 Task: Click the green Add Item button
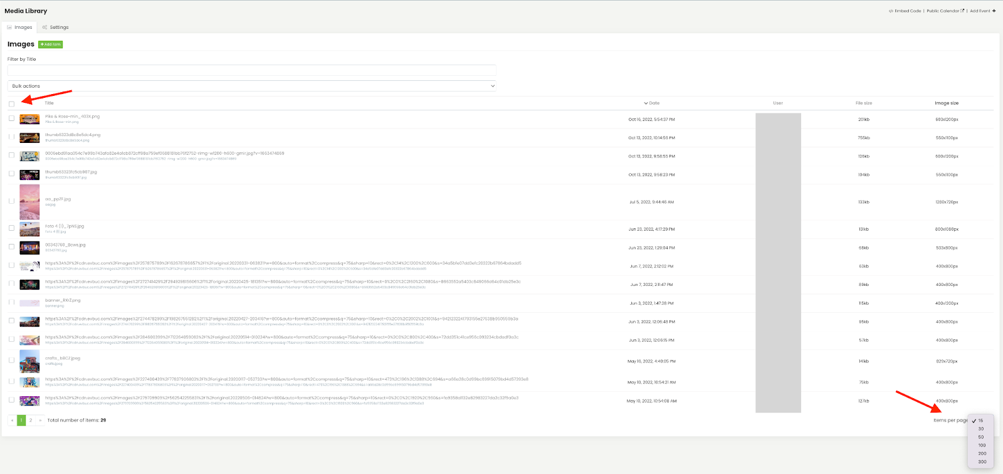(x=51, y=45)
